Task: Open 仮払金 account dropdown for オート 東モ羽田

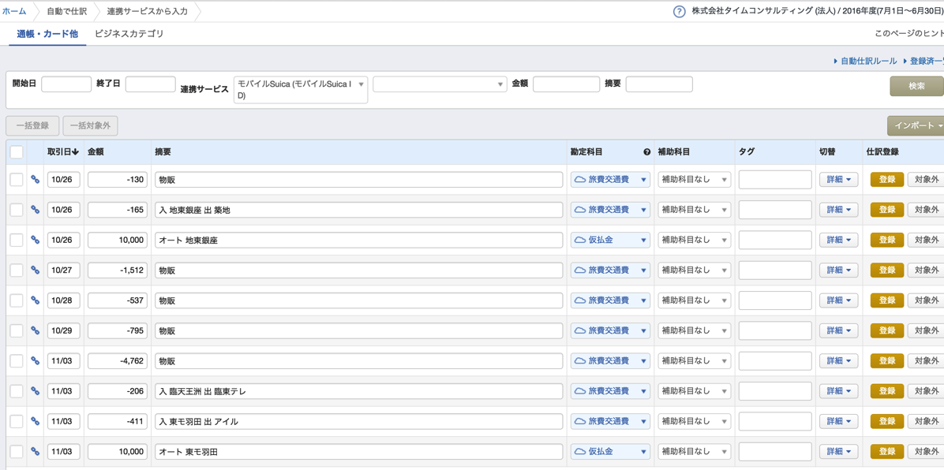Action: pos(610,451)
